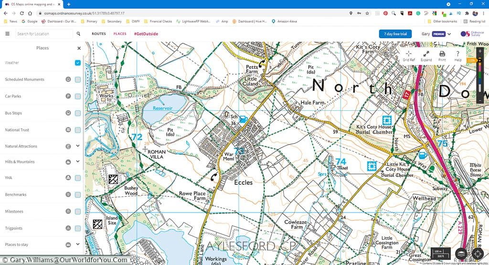The image size is (489, 265).
Task: Enable Milestones checkbox
Action: pos(78,212)
